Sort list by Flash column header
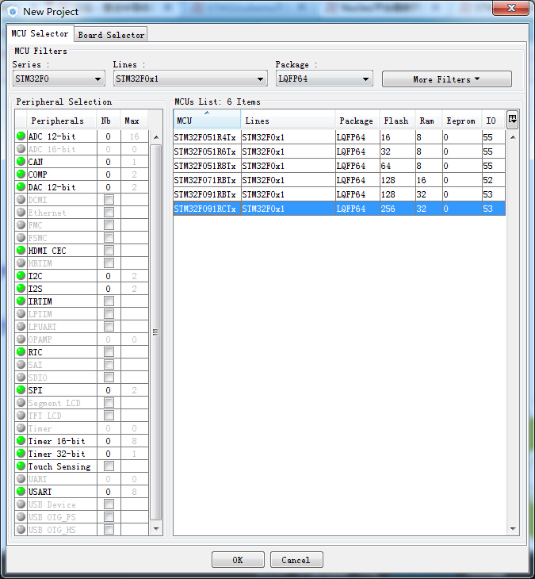This screenshot has height=579, width=535. 397,121
